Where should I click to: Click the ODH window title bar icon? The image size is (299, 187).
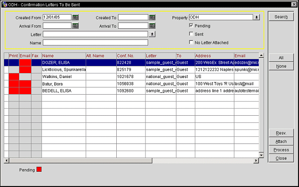click(4, 4)
